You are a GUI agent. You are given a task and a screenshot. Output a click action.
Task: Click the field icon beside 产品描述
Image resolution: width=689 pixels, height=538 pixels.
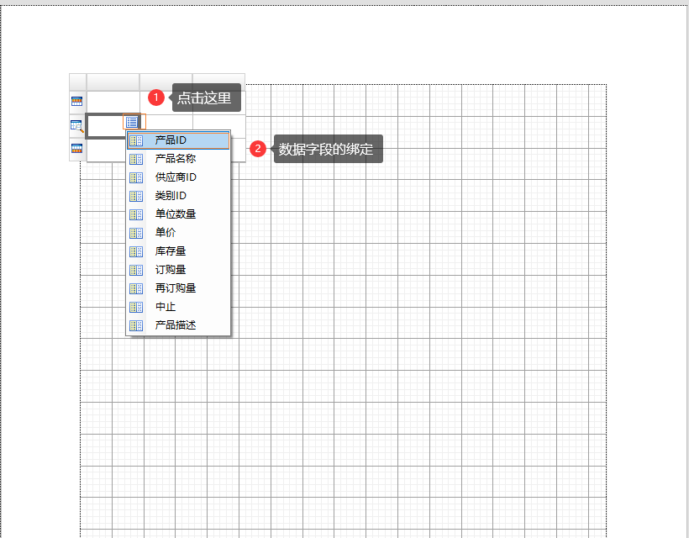tap(136, 325)
